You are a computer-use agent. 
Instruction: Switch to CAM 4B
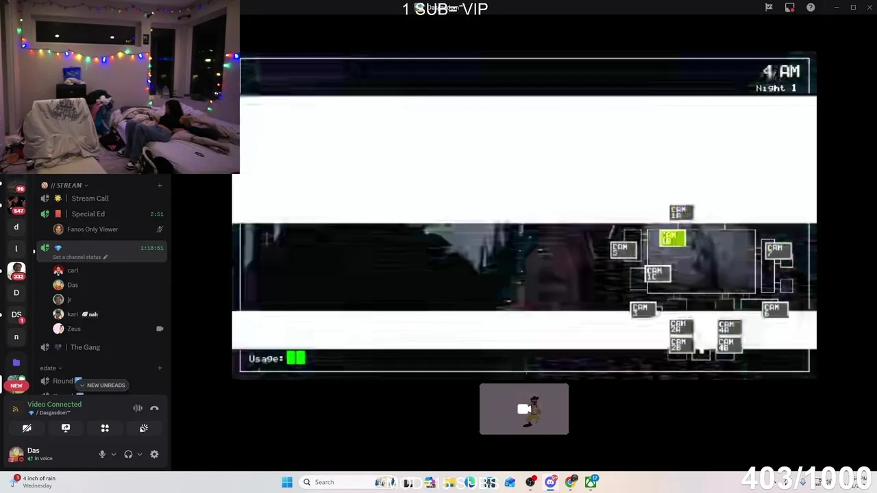(x=729, y=344)
